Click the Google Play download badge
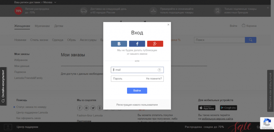The height and width of the screenshot is (132, 274). click(x=228, y=108)
